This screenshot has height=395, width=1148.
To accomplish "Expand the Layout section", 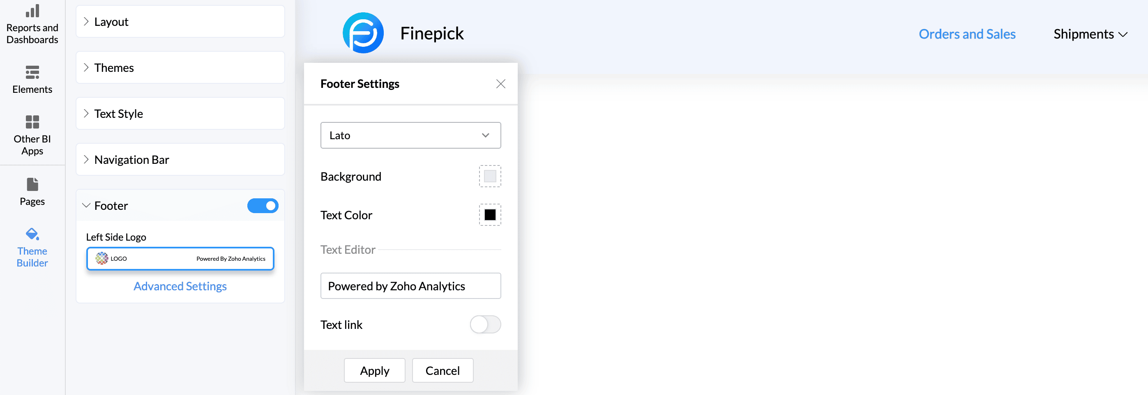I will pos(180,22).
